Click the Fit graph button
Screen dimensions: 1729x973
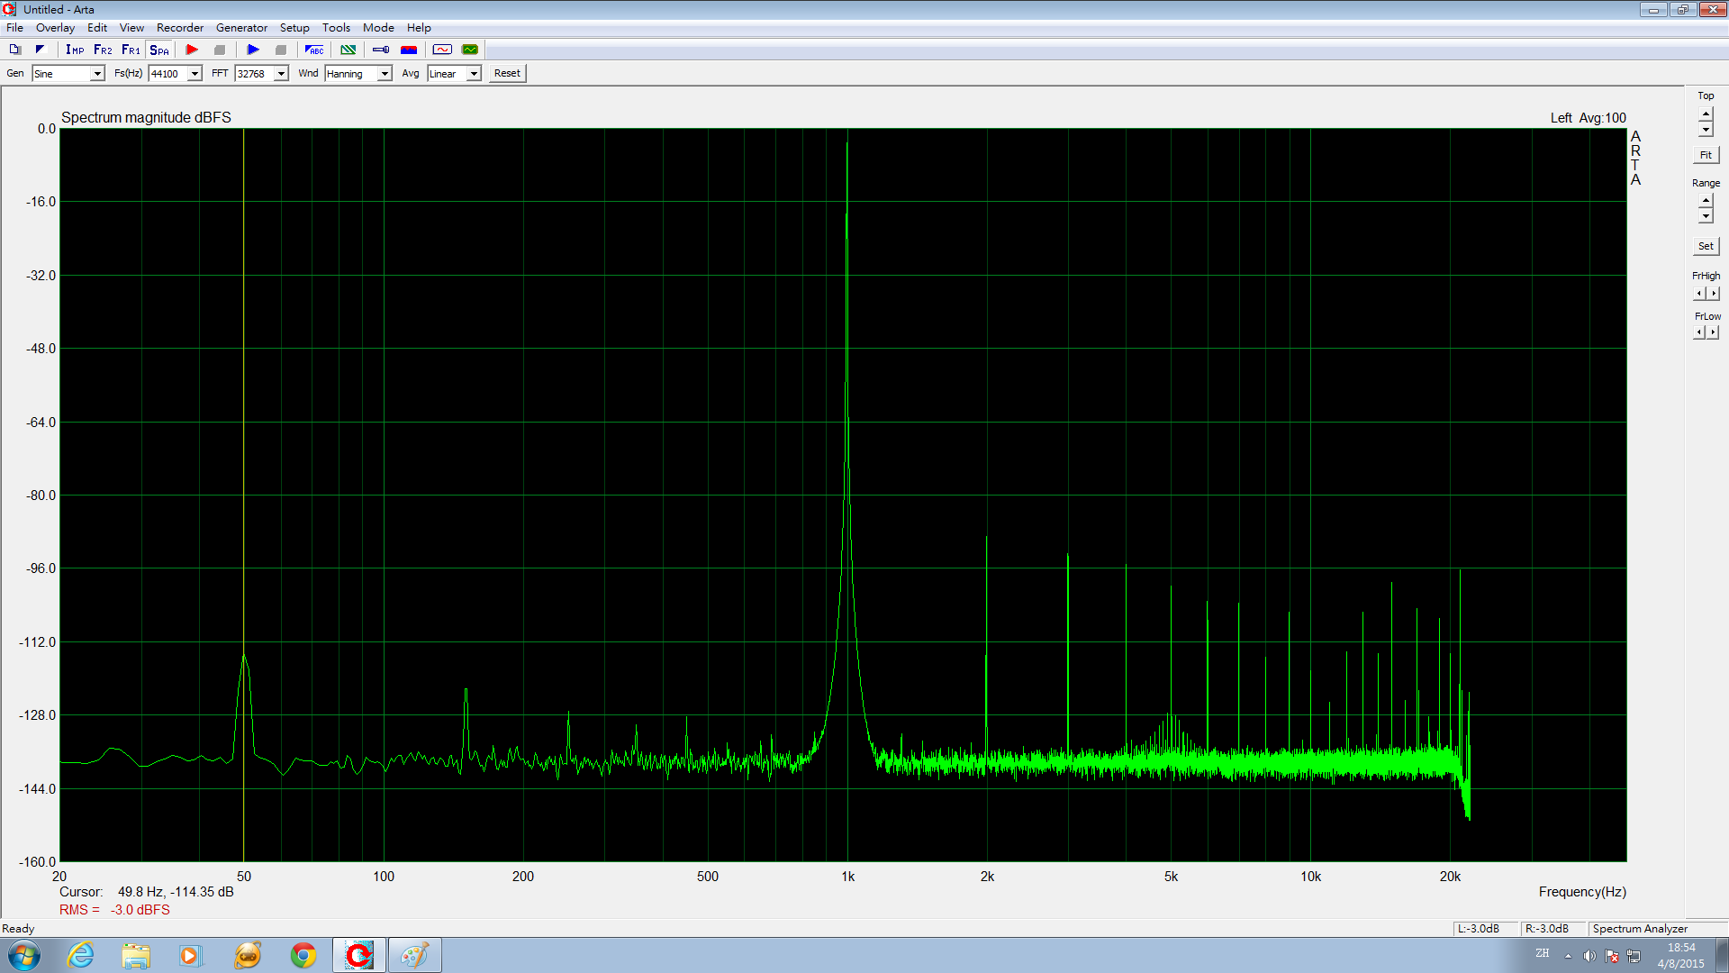(x=1706, y=155)
